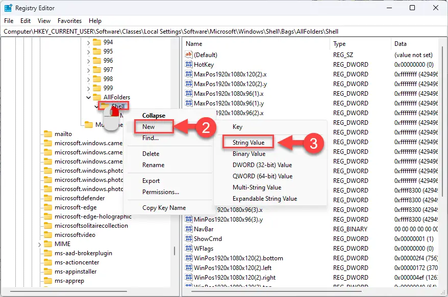Click the Registry Editor app icon in title bar
The height and width of the screenshot is (297, 448).
[8, 8]
